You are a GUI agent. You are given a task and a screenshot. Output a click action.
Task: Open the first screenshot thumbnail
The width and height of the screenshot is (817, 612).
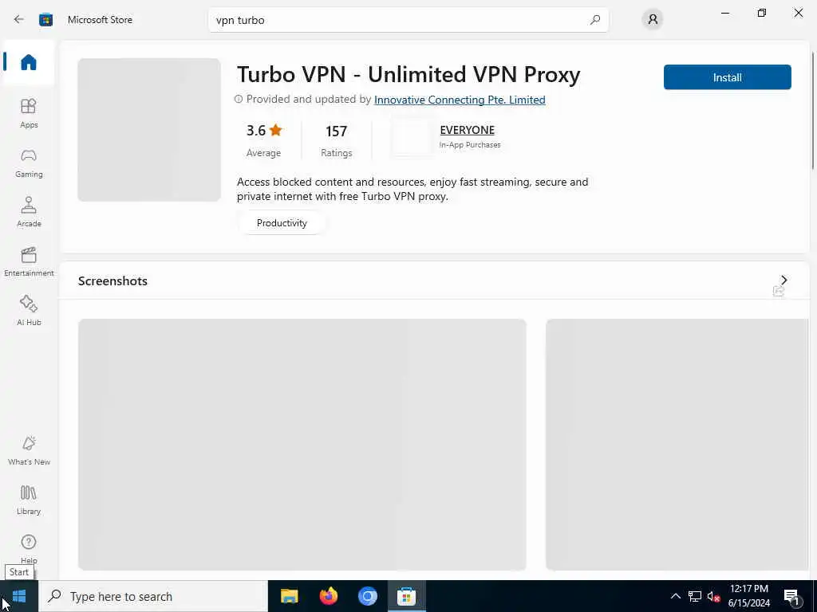(302, 445)
